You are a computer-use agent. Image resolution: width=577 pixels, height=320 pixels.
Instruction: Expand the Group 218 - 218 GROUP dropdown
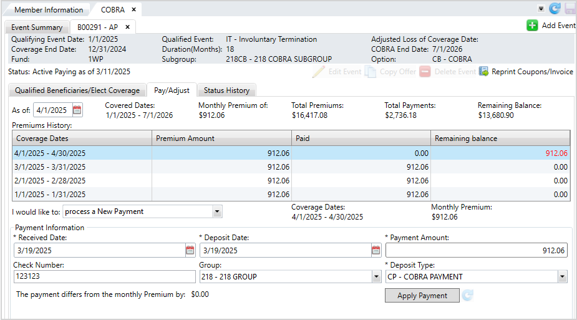point(376,276)
